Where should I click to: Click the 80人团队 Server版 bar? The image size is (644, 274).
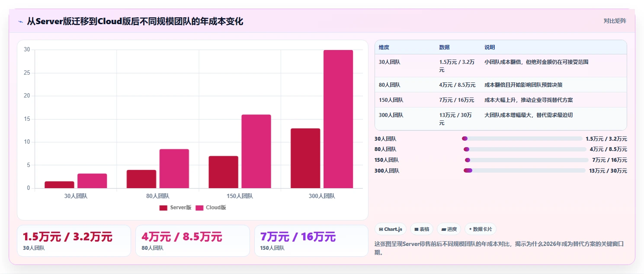141,179
